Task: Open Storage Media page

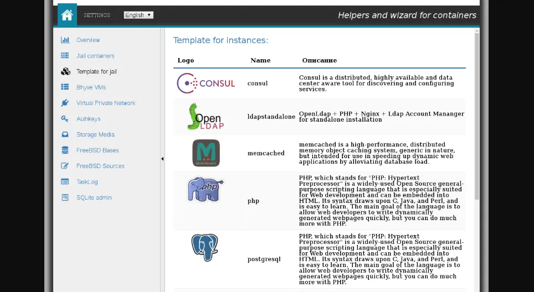Action: pyautogui.click(x=95, y=134)
